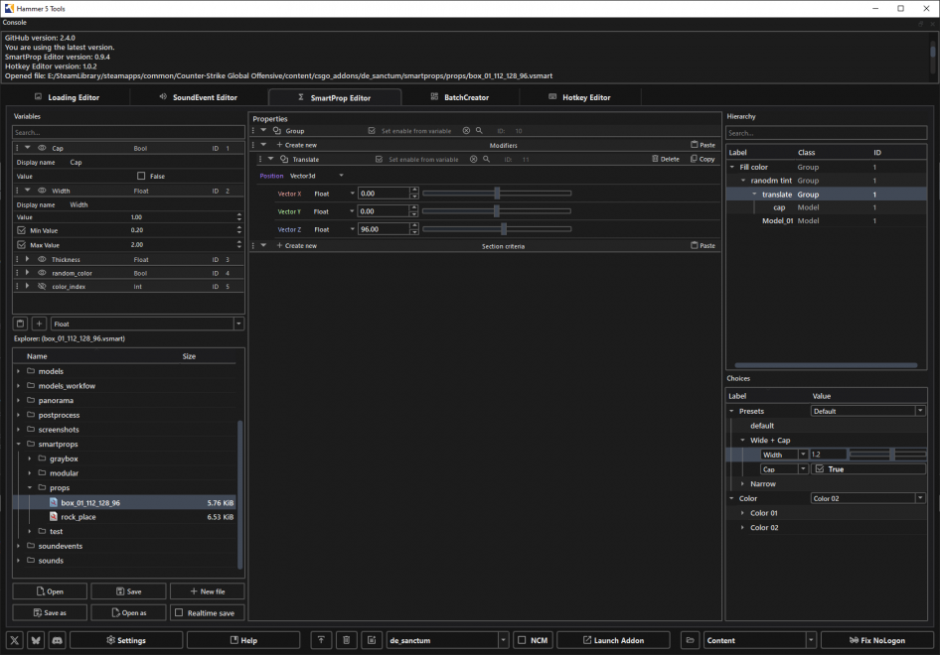This screenshot has height=655, width=940.
Task: Check the False checkbox for Cap value
Action: click(x=140, y=176)
